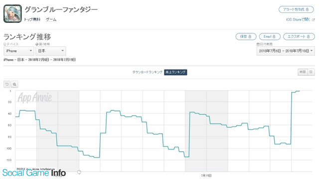Image resolution: width=319 pixels, height=179 pixels.
Task: Select the 売上ランキング toggle
Action: 175,72
